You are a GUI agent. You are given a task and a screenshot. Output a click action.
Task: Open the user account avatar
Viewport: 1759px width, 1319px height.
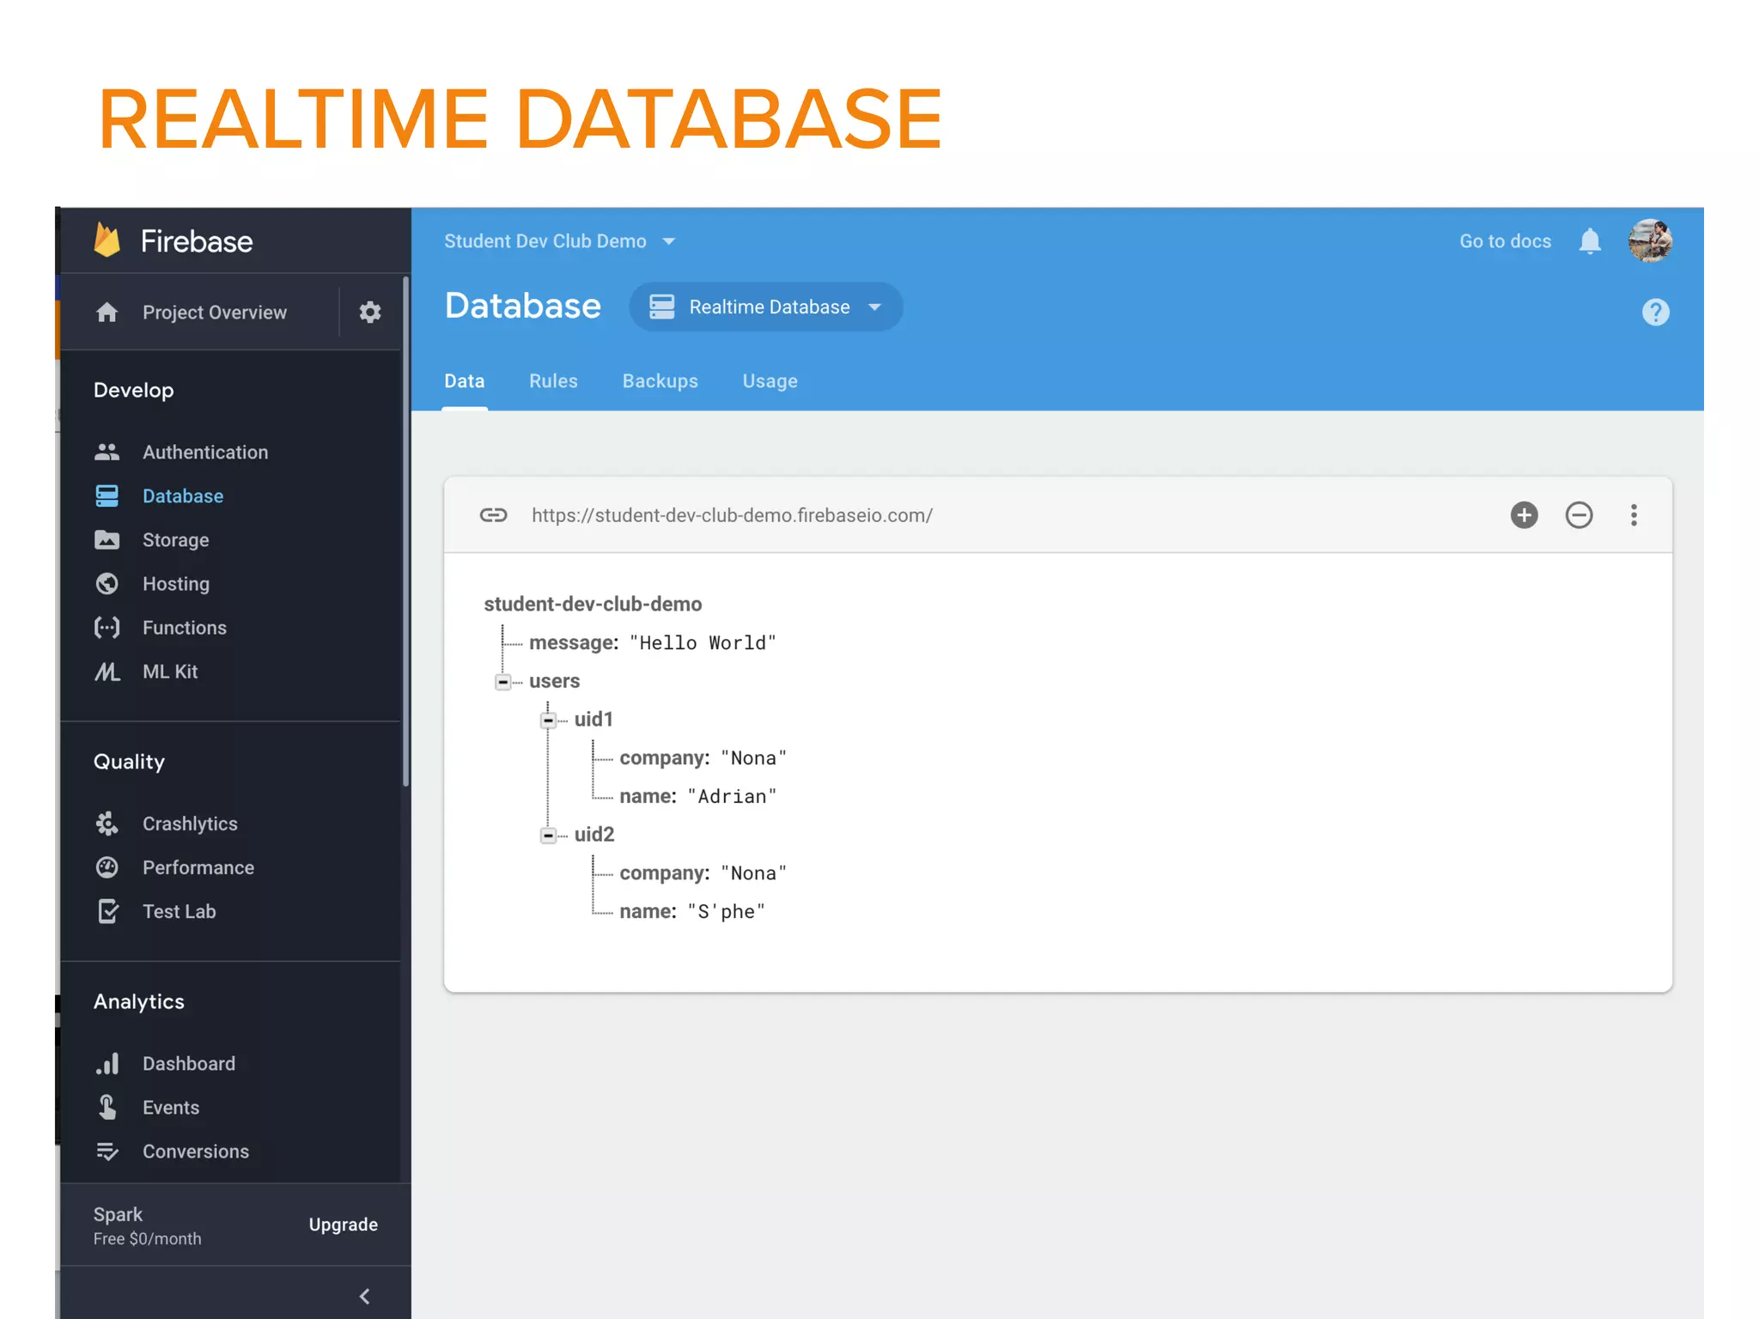(1650, 241)
